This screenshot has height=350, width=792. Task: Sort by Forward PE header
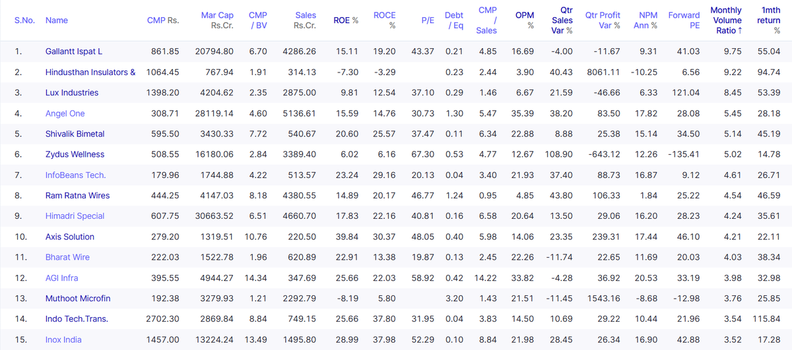click(684, 20)
